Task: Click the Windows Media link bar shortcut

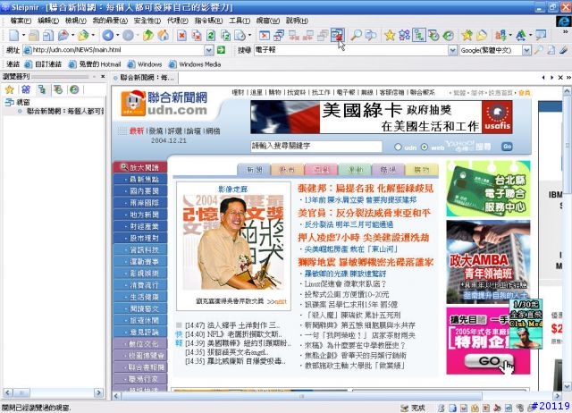Action: coord(195,64)
